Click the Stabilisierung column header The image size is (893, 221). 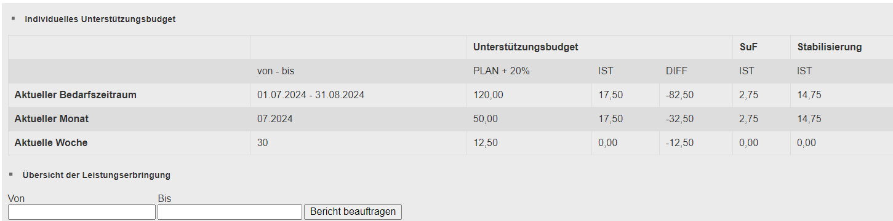pos(830,47)
